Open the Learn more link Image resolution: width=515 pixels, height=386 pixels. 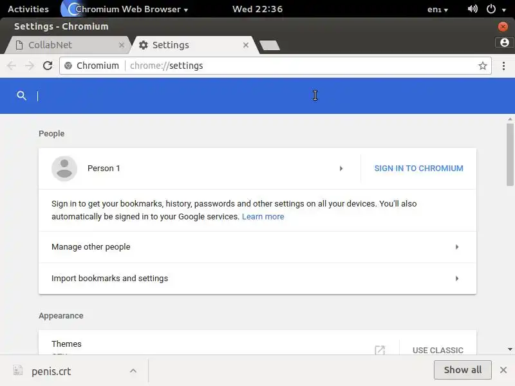click(x=263, y=217)
